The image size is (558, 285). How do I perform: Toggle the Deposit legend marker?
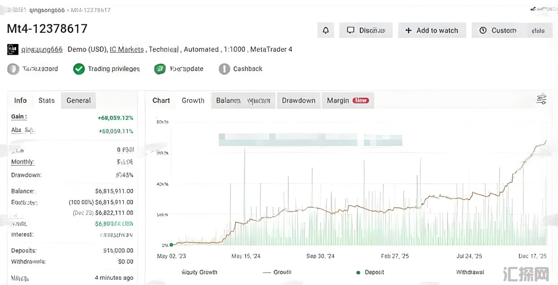pos(370,272)
